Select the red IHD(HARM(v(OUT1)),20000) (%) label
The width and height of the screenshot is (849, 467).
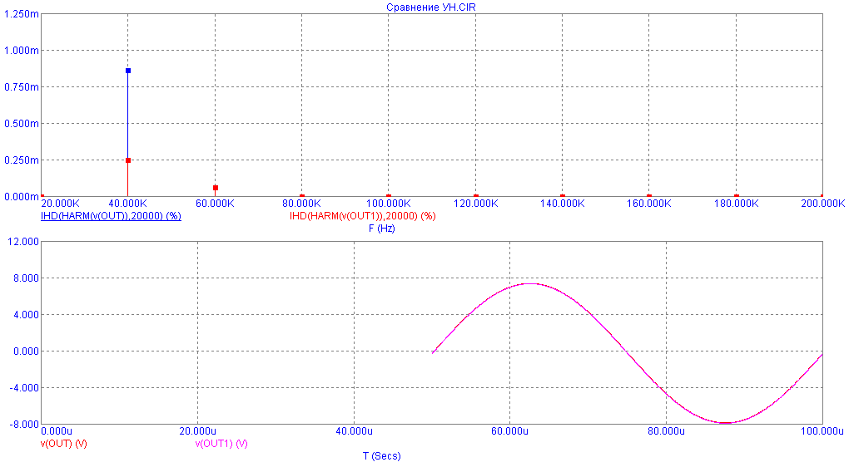click(363, 216)
